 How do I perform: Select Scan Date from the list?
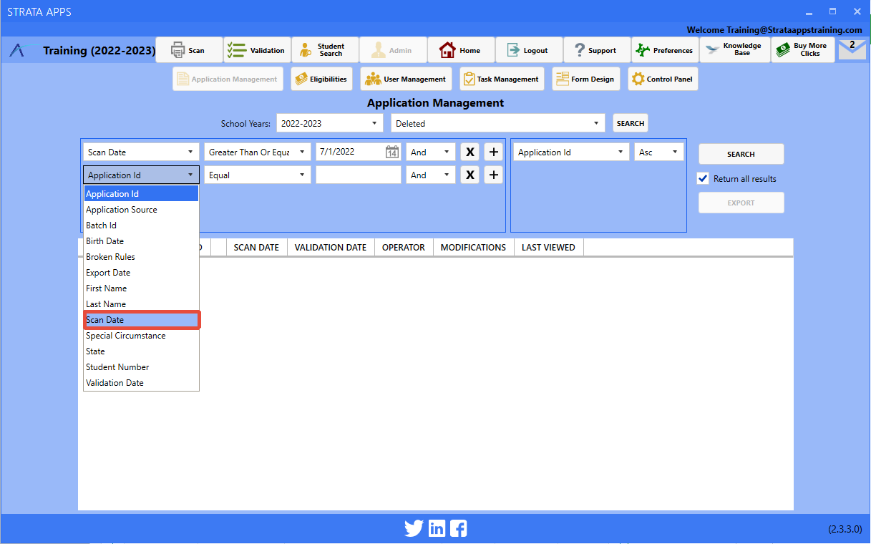141,319
